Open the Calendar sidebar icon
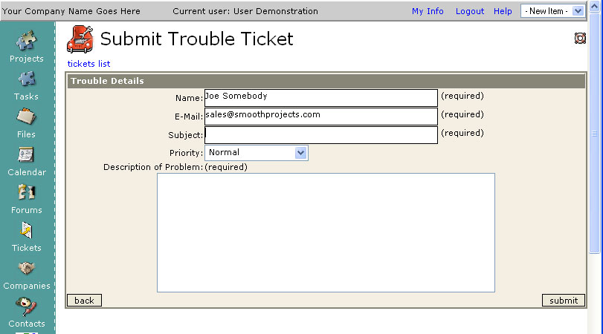Image resolution: width=603 pixels, height=334 pixels. click(26, 154)
